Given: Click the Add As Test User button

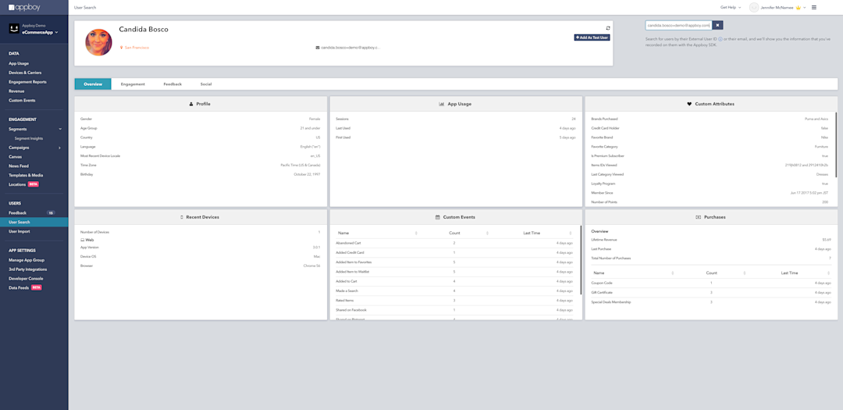Looking at the screenshot, I should coord(592,37).
